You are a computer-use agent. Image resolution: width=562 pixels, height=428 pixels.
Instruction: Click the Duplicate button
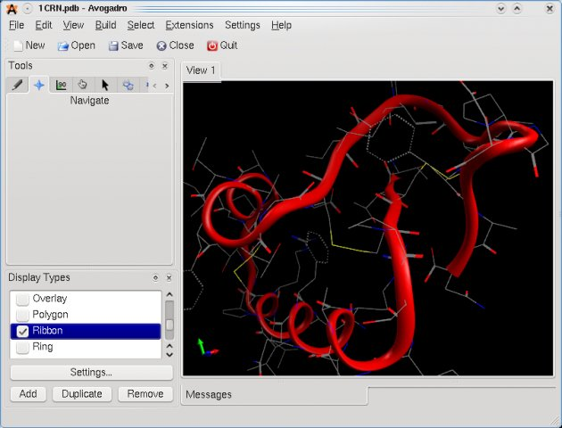pos(82,393)
